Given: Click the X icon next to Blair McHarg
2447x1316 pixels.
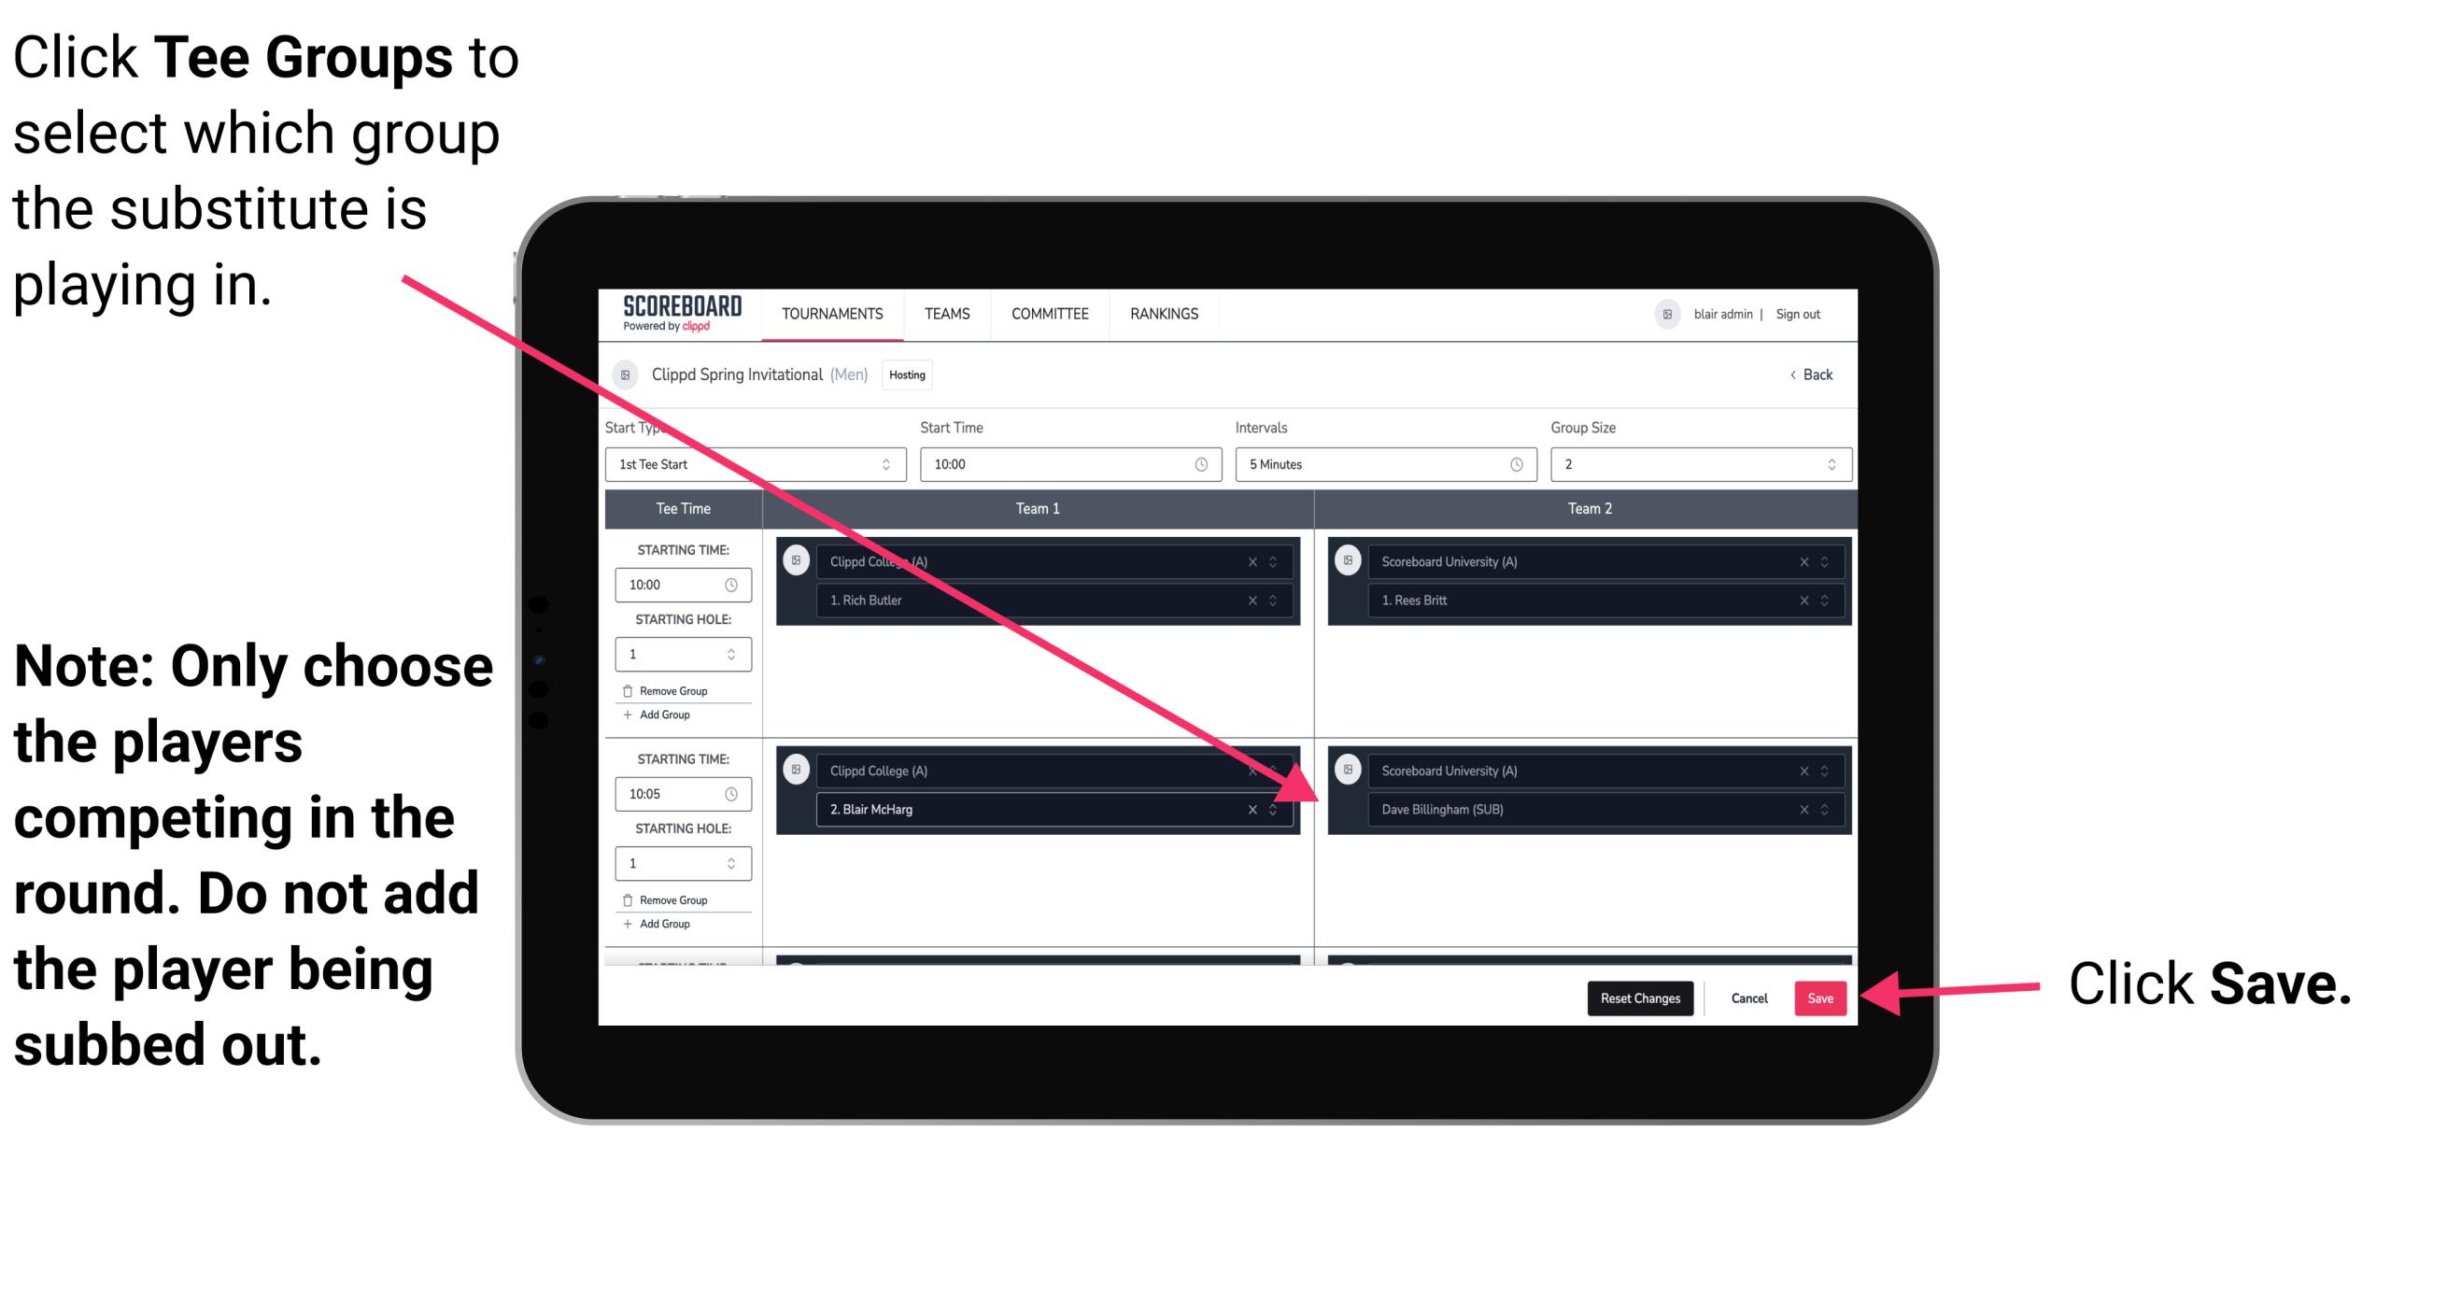Looking at the screenshot, I should pyautogui.click(x=1256, y=809).
